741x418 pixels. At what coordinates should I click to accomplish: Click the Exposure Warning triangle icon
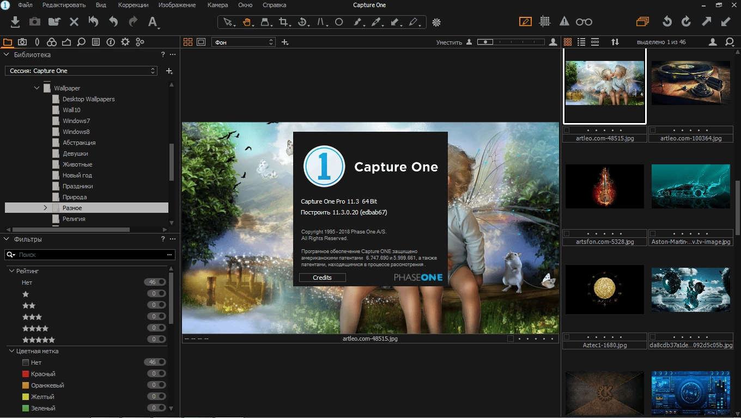click(x=564, y=22)
